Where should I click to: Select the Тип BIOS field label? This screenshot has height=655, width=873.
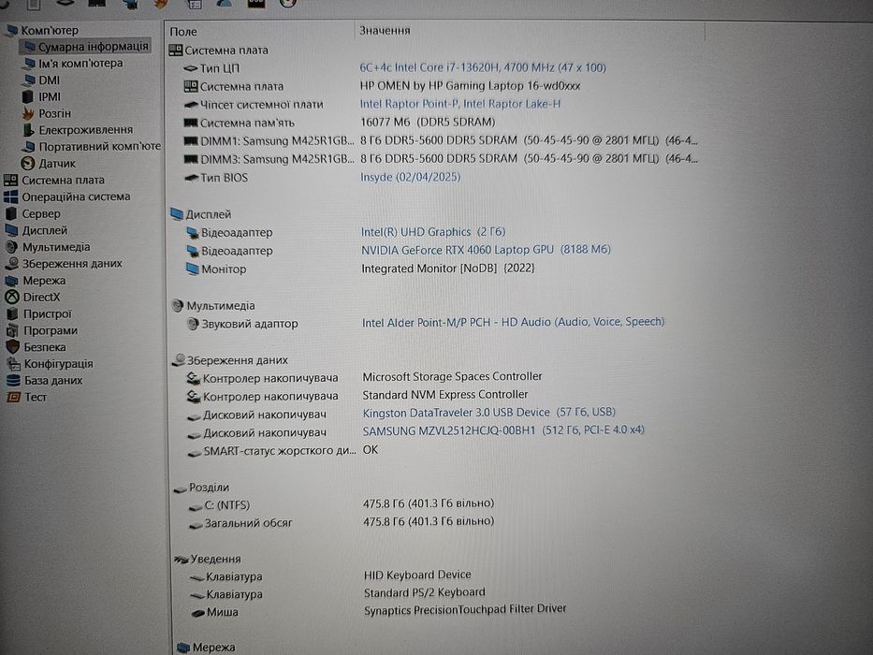click(224, 178)
